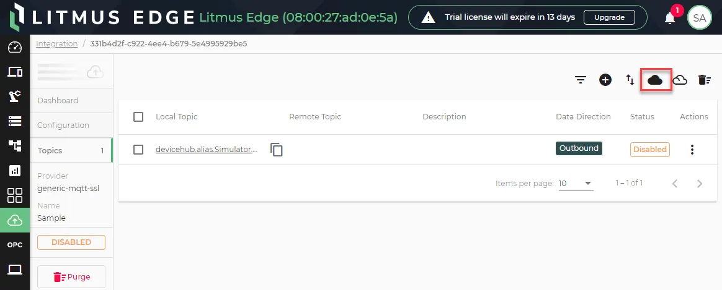Image resolution: width=722 pixels, height=290 pixels.
Task: Open the OPC sidebar item
Action: [15, 245]
